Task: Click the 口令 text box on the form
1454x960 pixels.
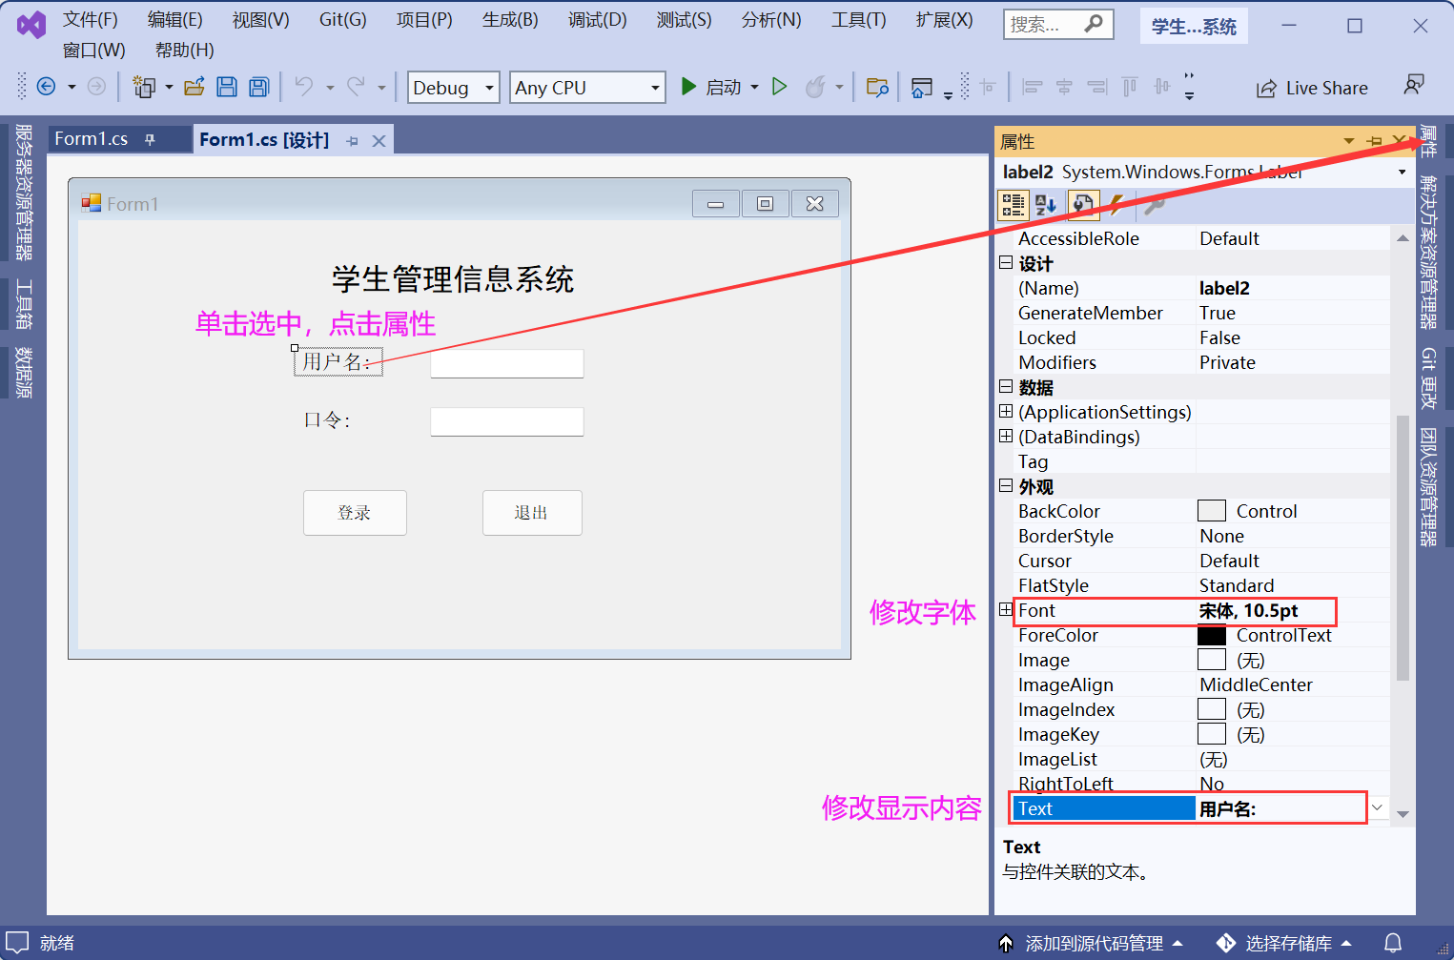Action: pyautogui.click(x=507, y=421)
